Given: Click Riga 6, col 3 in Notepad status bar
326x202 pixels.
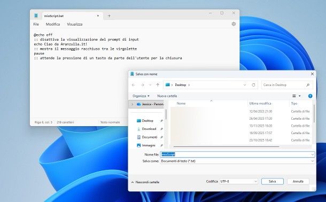Looking at the screenshot, I should pyautogui.click(x=43, y=122).
